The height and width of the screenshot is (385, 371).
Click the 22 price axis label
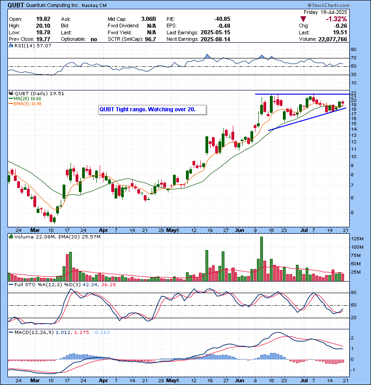click(x=354, y=93)
